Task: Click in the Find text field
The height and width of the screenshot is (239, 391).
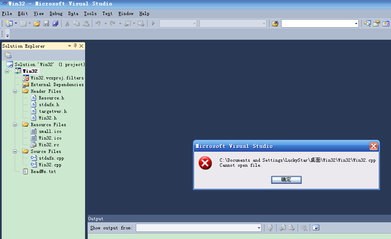Action: [x=317, y=24]
